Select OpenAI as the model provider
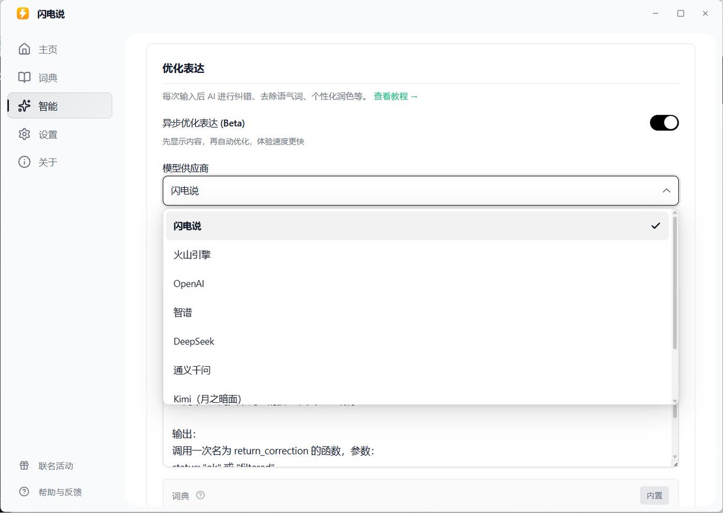 pyautogui.click(x=189, y=284)
